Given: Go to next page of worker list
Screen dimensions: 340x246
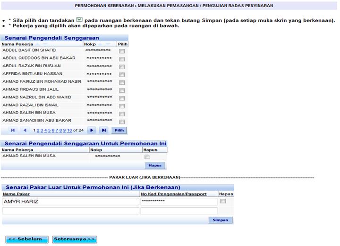Looking at the screenshot, I should point(92,130).
